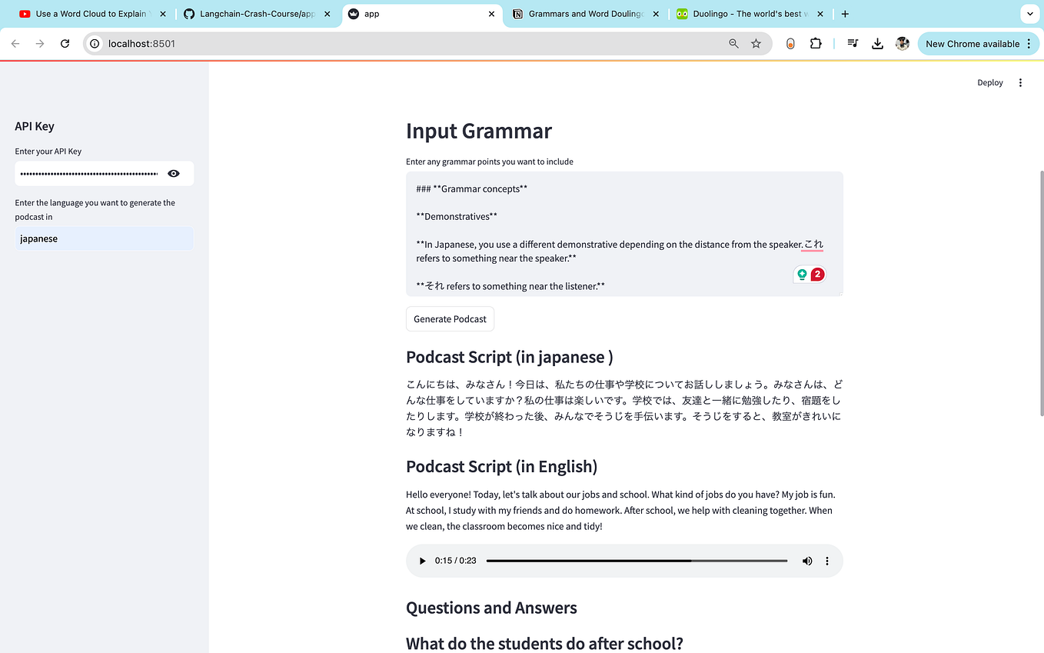
Task: Open the Streamlit app menu beside Deploy
Action: [1020, 82]
